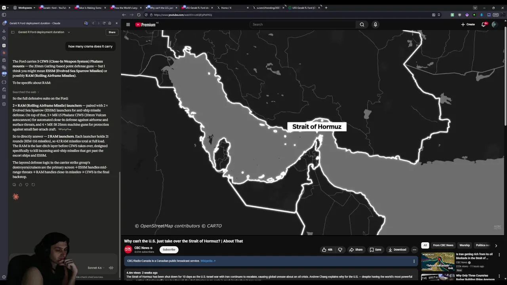This screenshot has width=507, height=285.
Task: Select the 'All' recommendation chip
Action: (425, 245)
